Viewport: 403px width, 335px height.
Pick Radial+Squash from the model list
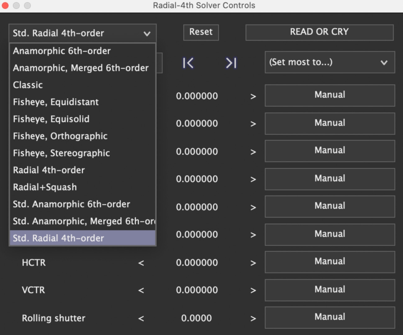(x=45, y=187)
